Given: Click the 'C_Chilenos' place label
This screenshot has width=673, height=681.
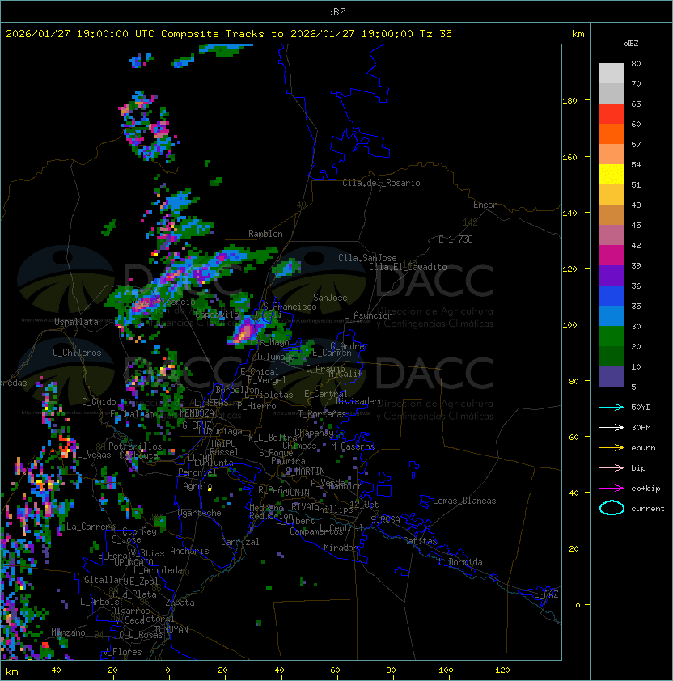Looking at the screenshot, I should (x=77, y=352).
